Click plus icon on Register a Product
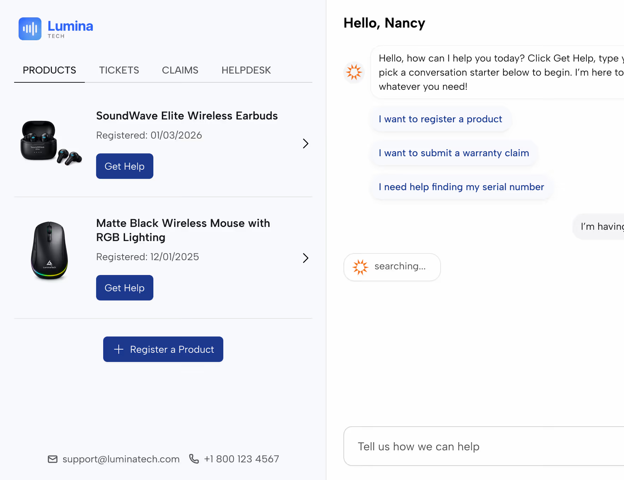 (x=119, y=349)
